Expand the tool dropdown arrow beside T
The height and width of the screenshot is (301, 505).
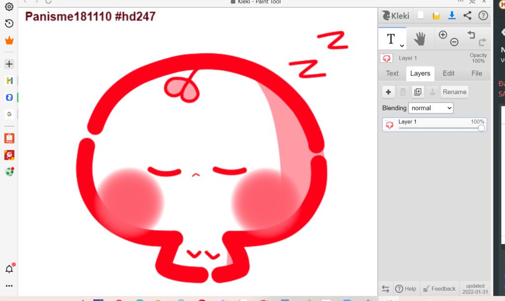click(x=402, y=45)
